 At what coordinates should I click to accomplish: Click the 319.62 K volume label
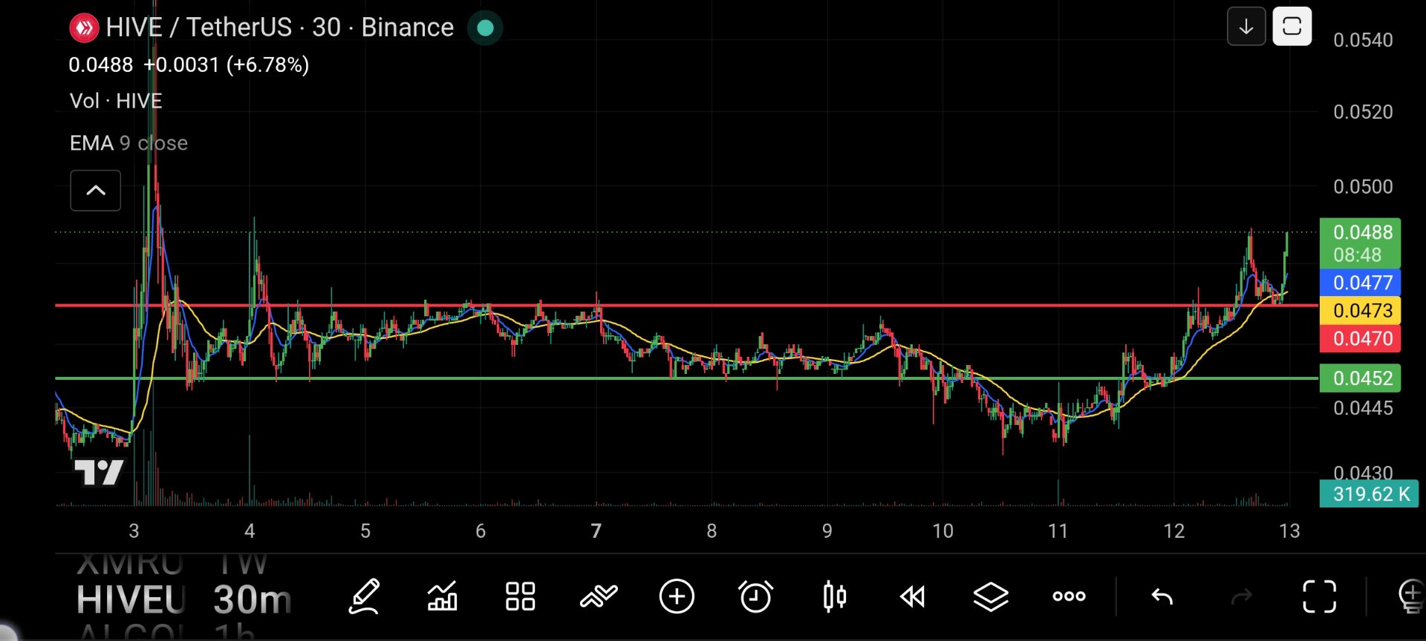tap(1369, 494)
